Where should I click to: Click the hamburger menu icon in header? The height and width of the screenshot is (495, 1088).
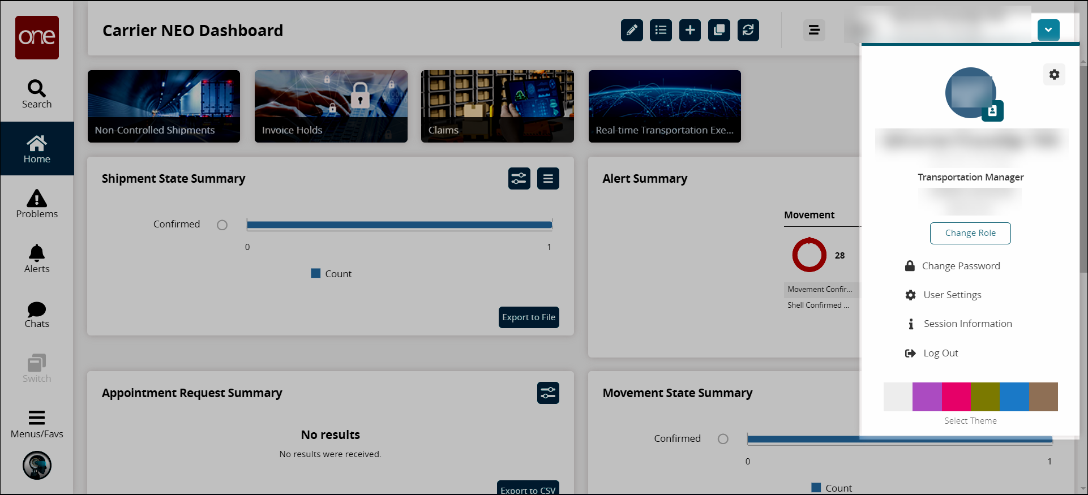point(814,30)
